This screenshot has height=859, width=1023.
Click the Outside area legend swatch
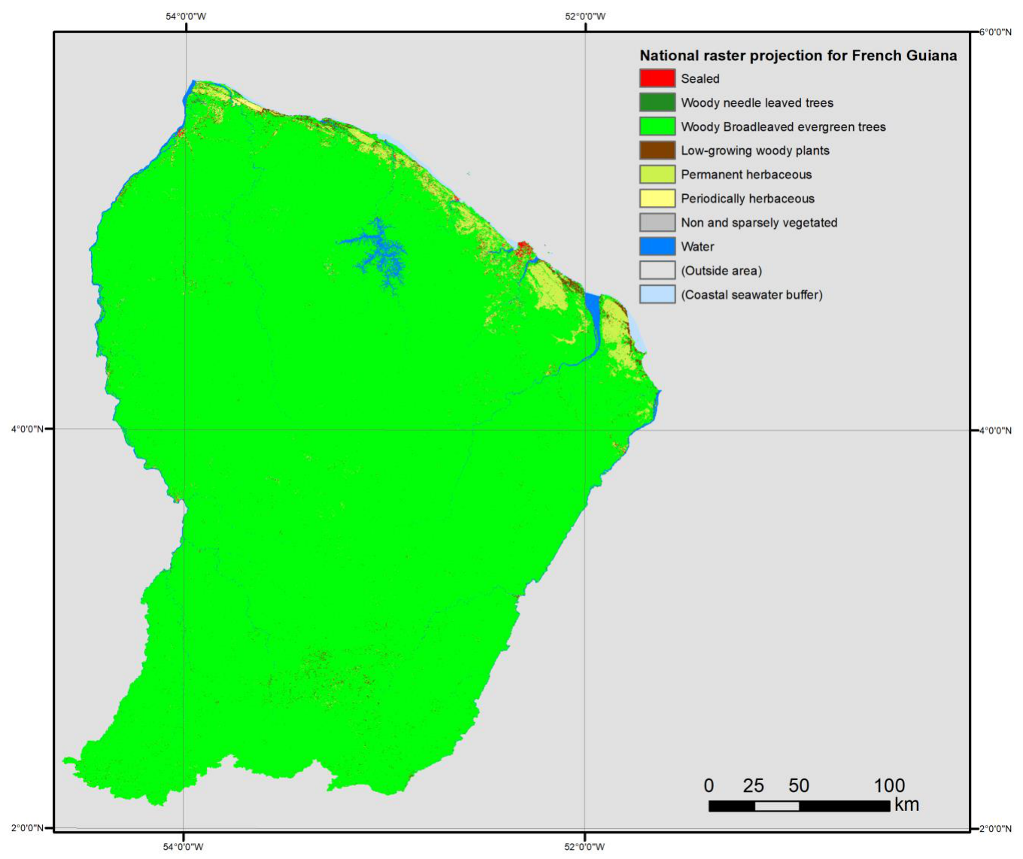pyautogui.click(x=657, y=271)
